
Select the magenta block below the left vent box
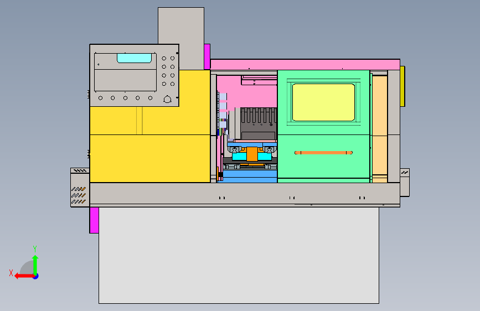(94, 220)
